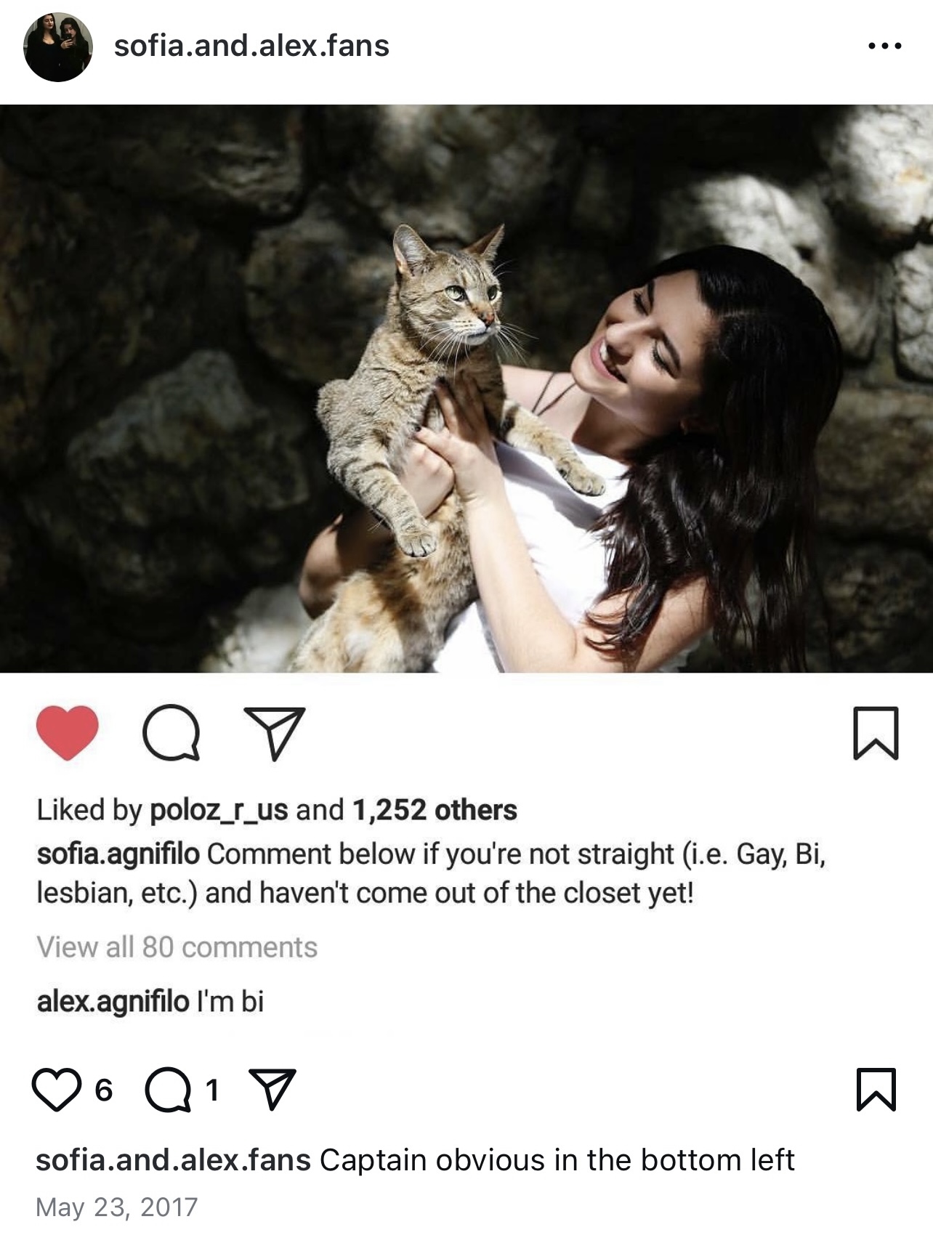
Task: Bookmark the inner sofia.agnifilo post
Action: point(876,732)
